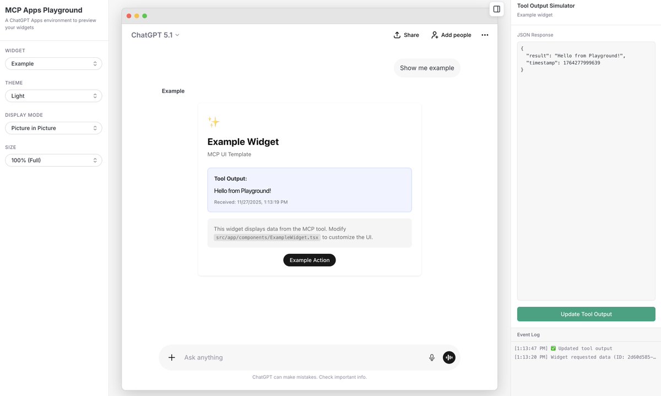Click the Tool Output Simulator heading
The height and width of the screenshot is (396, 661).
(x=546, y=6)
